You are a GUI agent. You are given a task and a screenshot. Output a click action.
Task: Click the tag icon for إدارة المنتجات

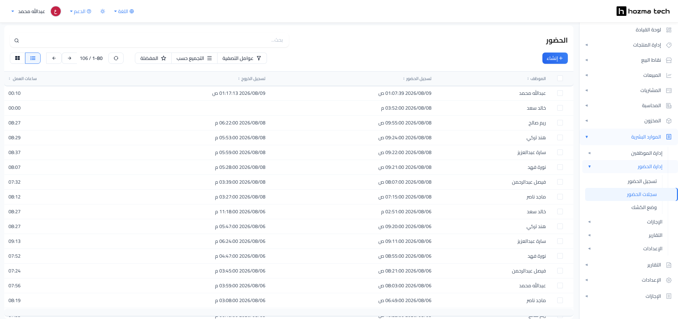tap(668, 45)
